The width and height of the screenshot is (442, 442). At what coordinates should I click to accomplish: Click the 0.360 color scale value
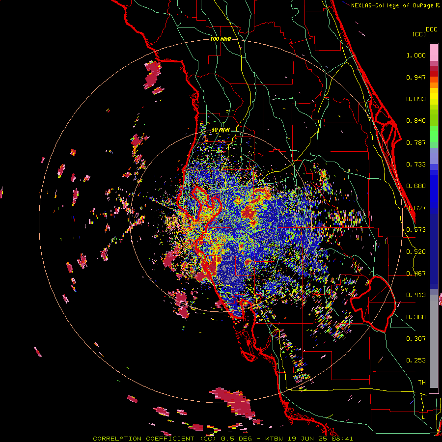416,317
